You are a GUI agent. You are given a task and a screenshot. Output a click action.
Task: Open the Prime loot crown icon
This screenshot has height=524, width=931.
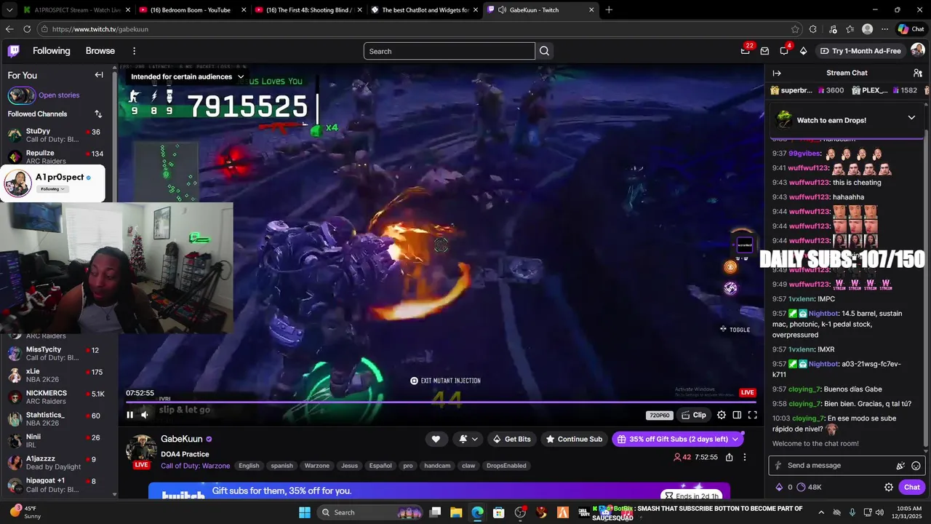point(746,51)
